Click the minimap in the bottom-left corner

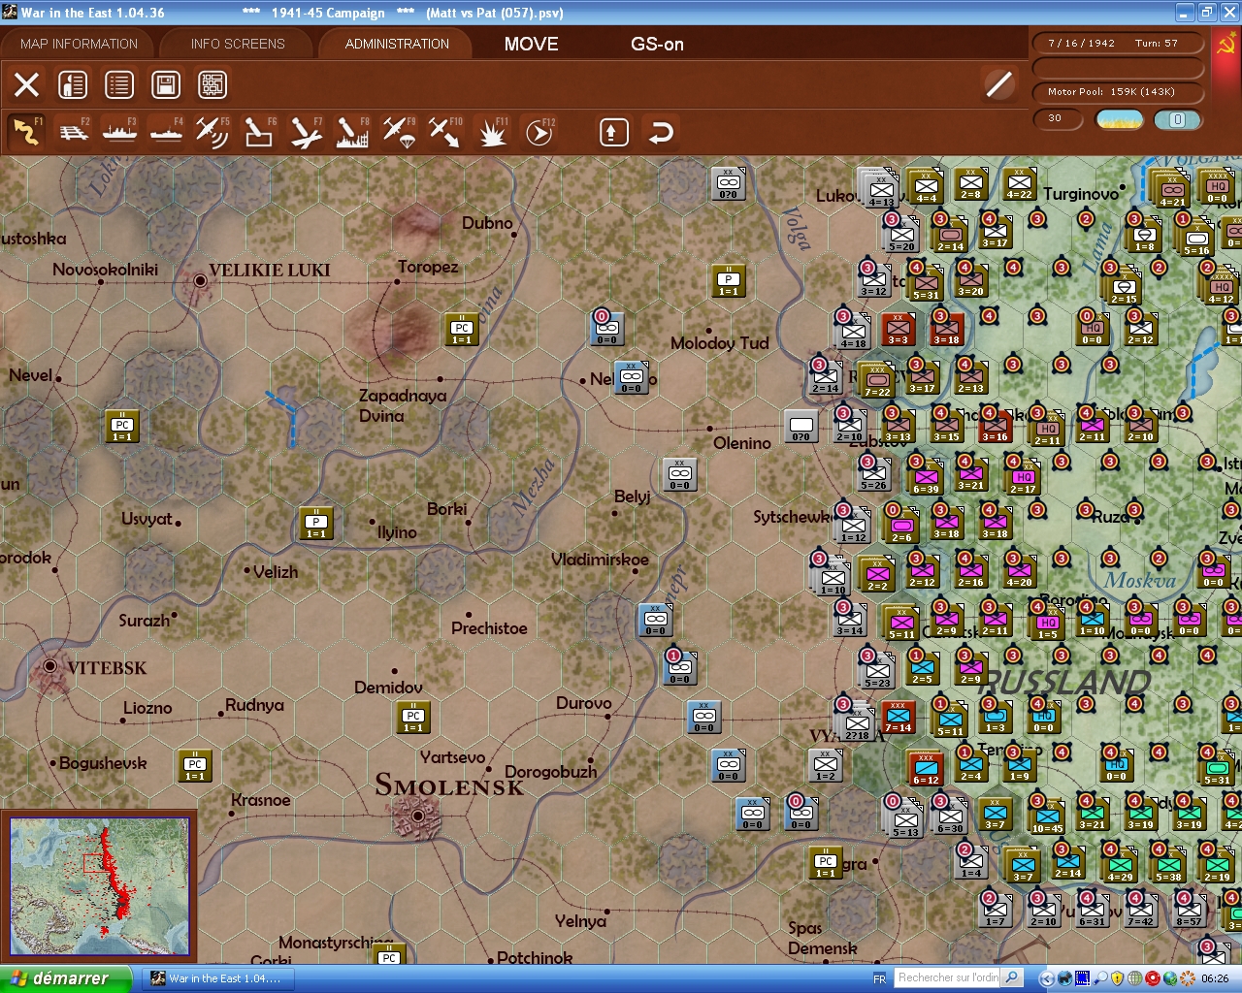99,885
